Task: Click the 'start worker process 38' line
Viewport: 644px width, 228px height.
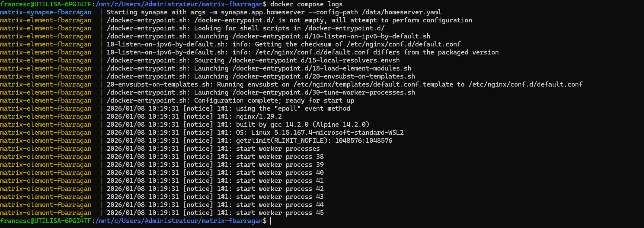Action: click(x=215, y=157)
